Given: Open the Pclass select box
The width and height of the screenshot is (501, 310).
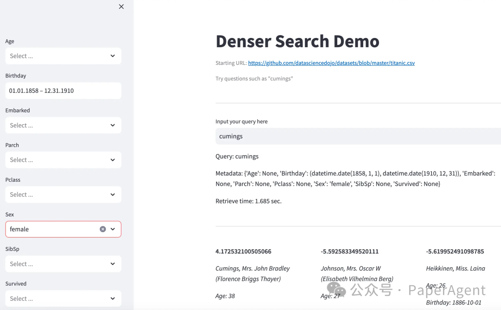Looking at the screenshot, I should point(56,195).
